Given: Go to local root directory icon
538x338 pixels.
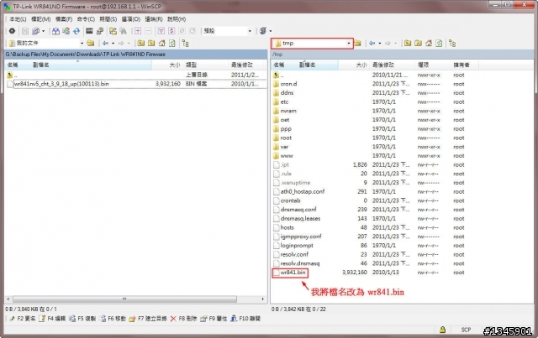Looking at the screenshot, I should coord(151,43).
